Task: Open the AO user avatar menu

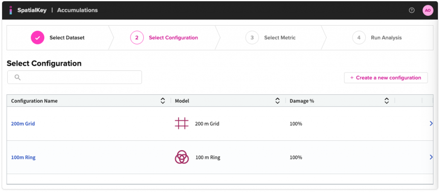Action: (x=427, y=10)
